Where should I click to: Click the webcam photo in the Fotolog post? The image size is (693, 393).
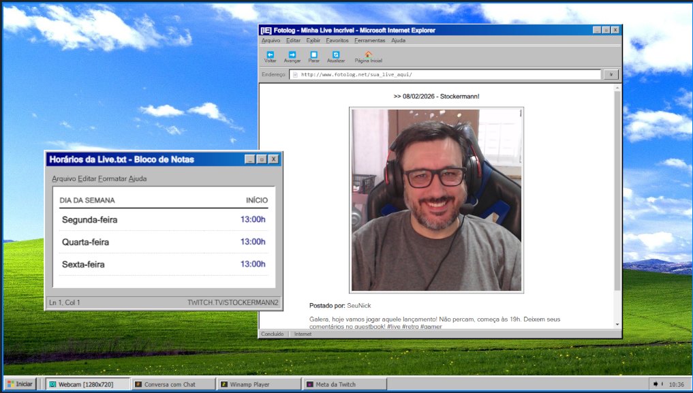[x=436, y=200]
